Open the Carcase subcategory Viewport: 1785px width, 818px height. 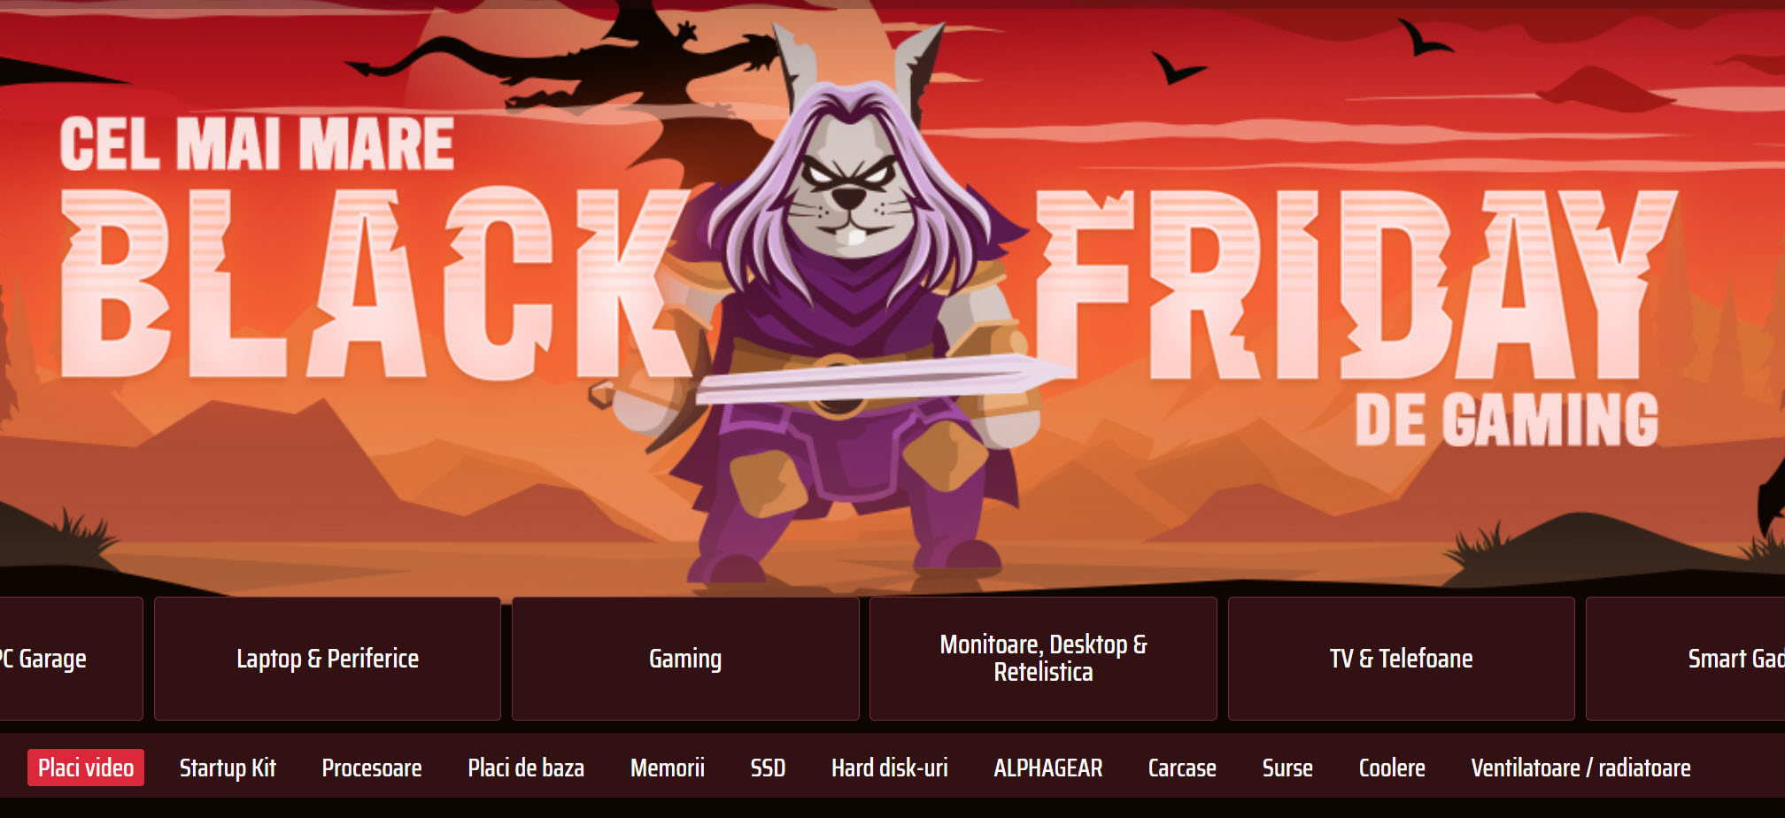1182,768
